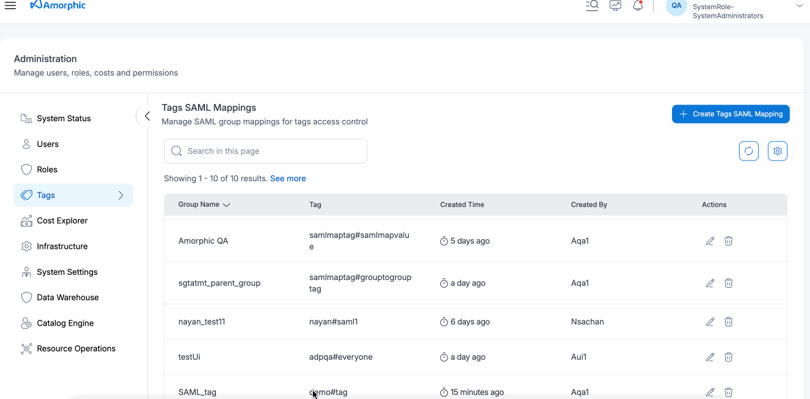This screenshot has height=399, width=810.
Task: Expand the Tags sidebar chevron
Action: [122, 195]
